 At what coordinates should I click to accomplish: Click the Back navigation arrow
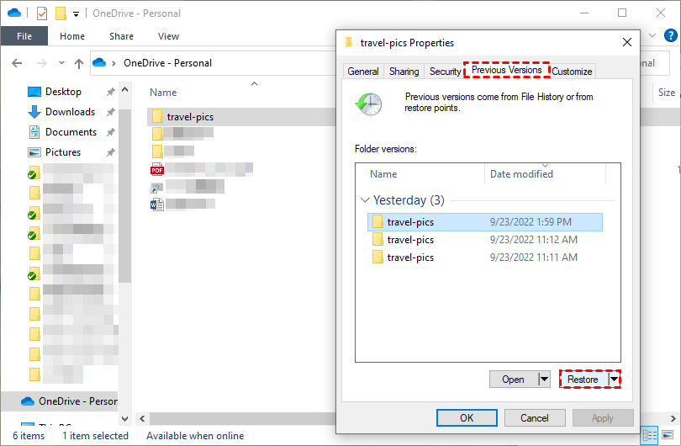click(18, 63)
